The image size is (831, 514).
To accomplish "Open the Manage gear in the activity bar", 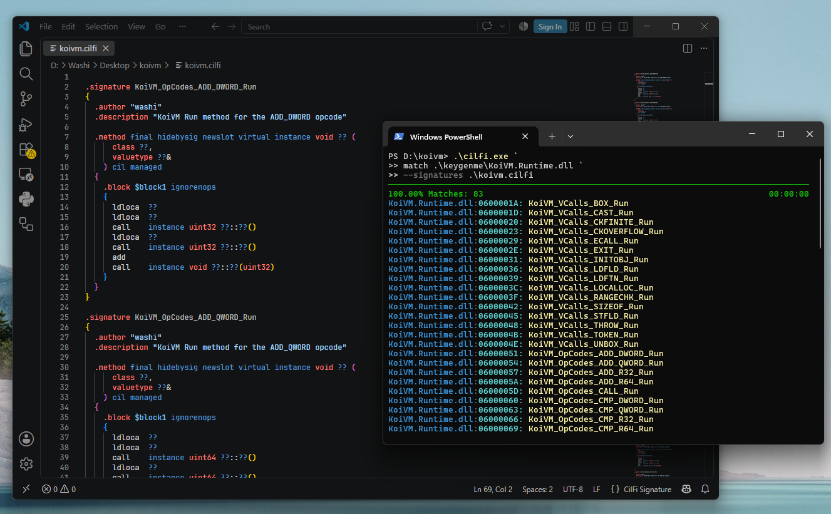I will pos(26,463).
